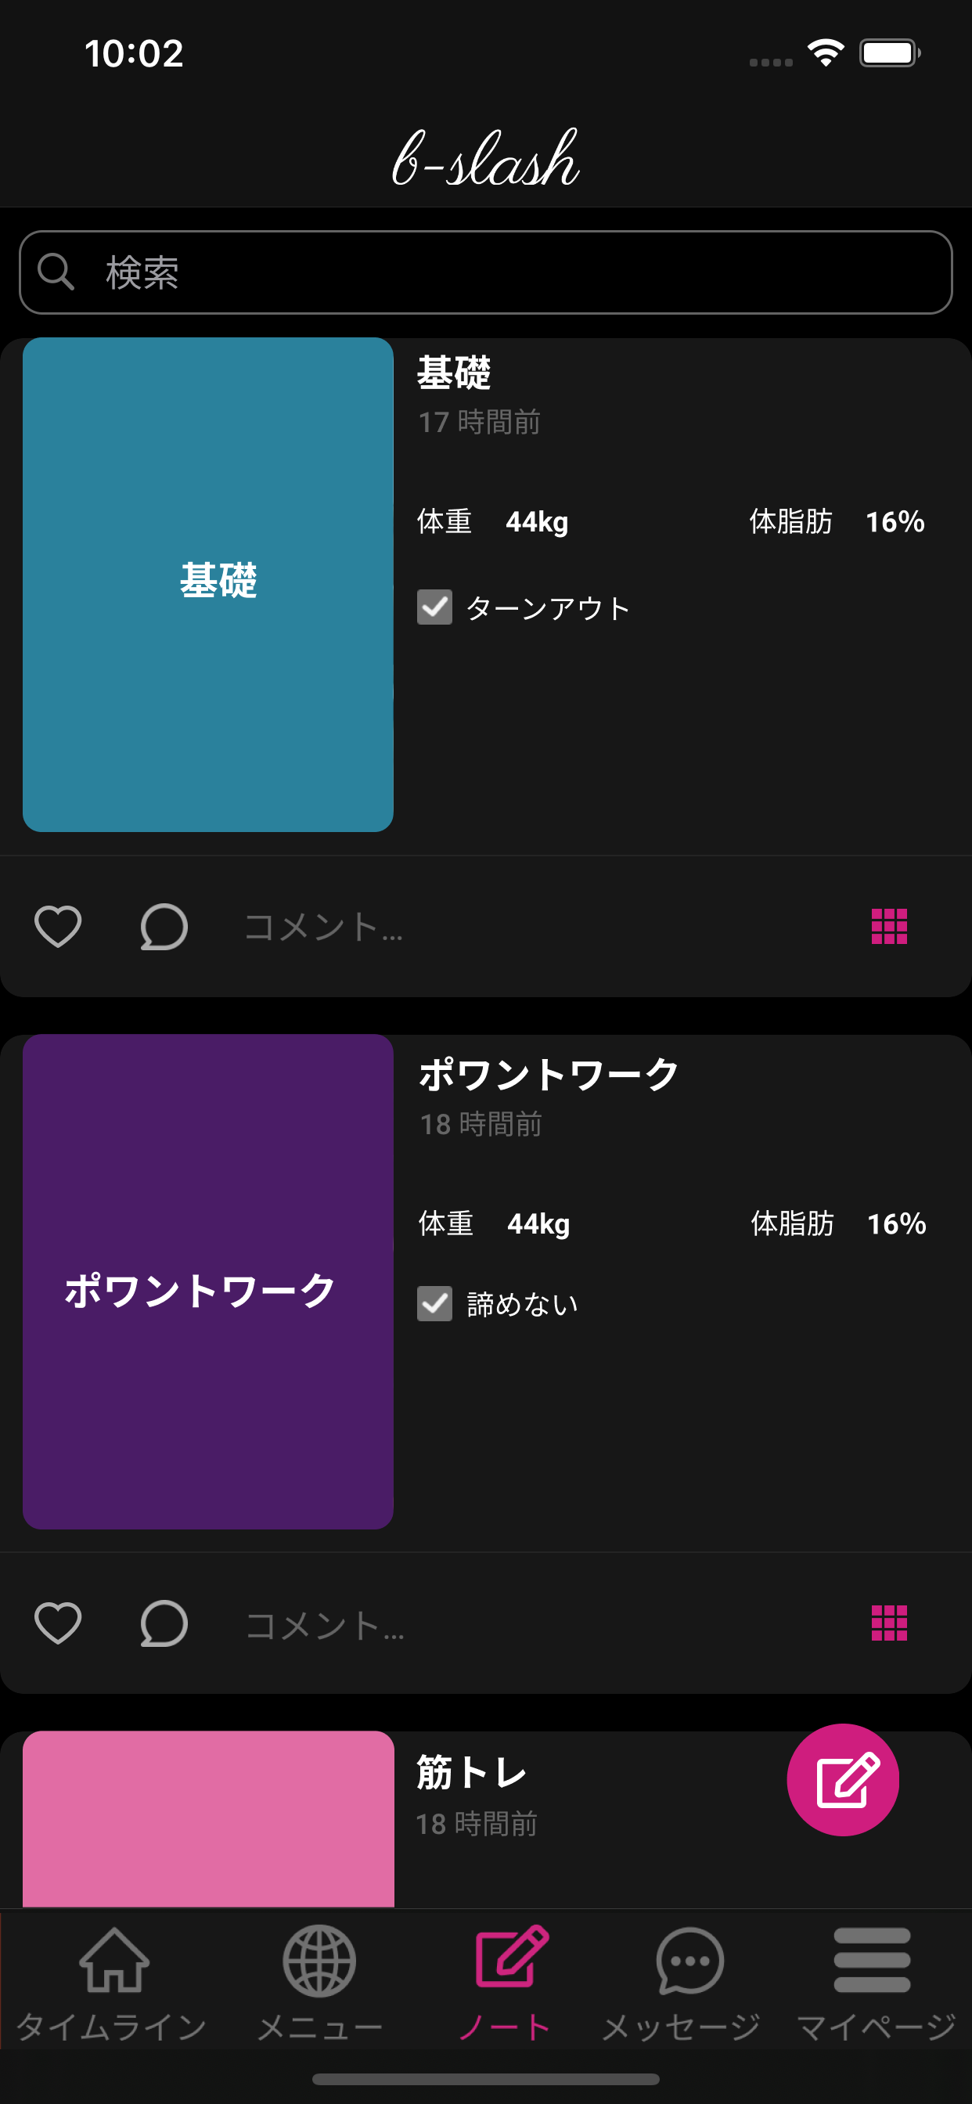Tap the pink compose note button
Image resolution: width=972 pixels, height=2104 pixels.
pyautogui.click(x=842, y=1780)
